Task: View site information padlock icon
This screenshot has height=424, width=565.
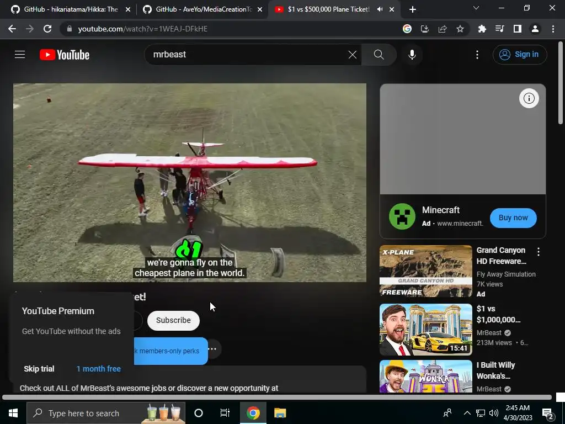Action: [70, 29]
